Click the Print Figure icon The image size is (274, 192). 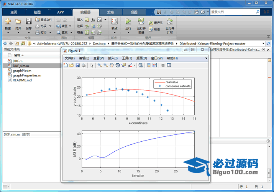pyautogui.click(x=84, y=65)
